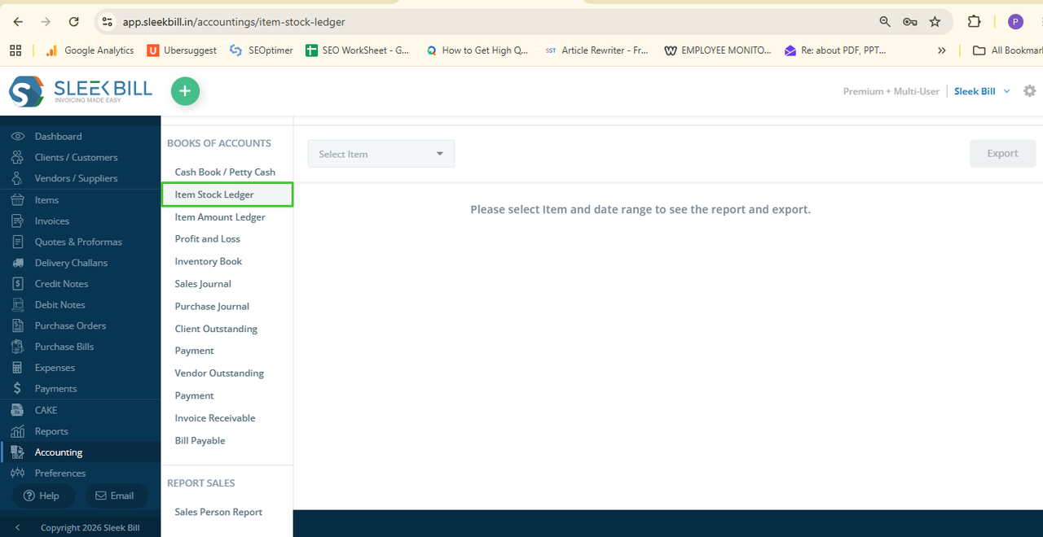The image size is (1043, 537).
Task: Open the SEOptimer bookmark
Action: tap(261, 50)
